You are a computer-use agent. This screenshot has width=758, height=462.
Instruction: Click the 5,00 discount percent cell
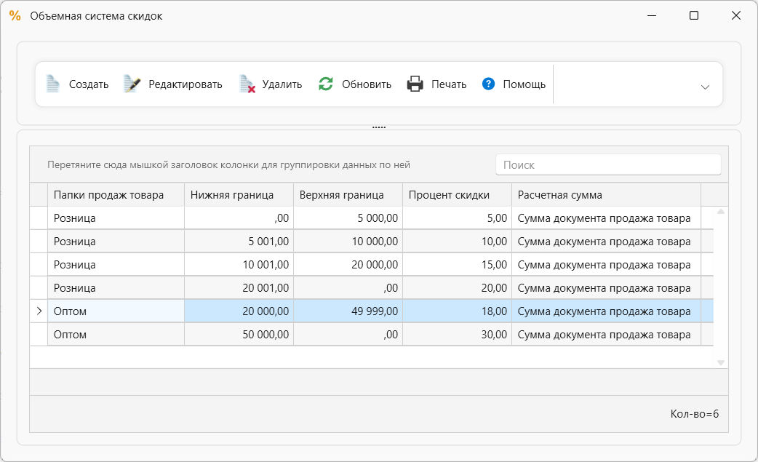pyautogui.click(x=458, y=218)
